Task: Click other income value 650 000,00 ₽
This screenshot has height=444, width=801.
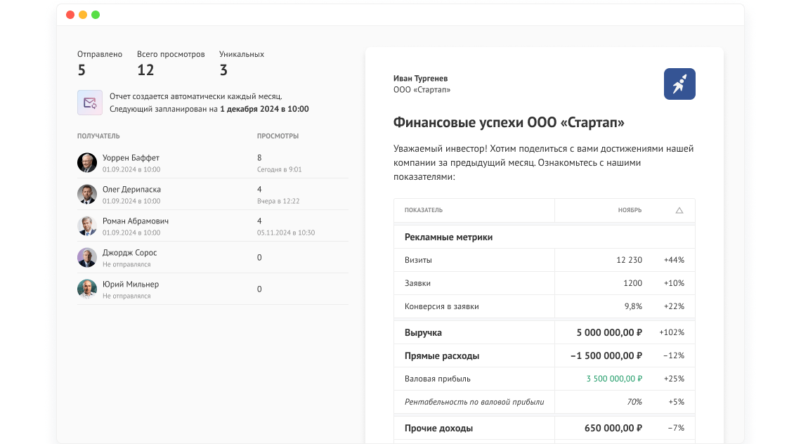Action: click(x=613, y=428)
